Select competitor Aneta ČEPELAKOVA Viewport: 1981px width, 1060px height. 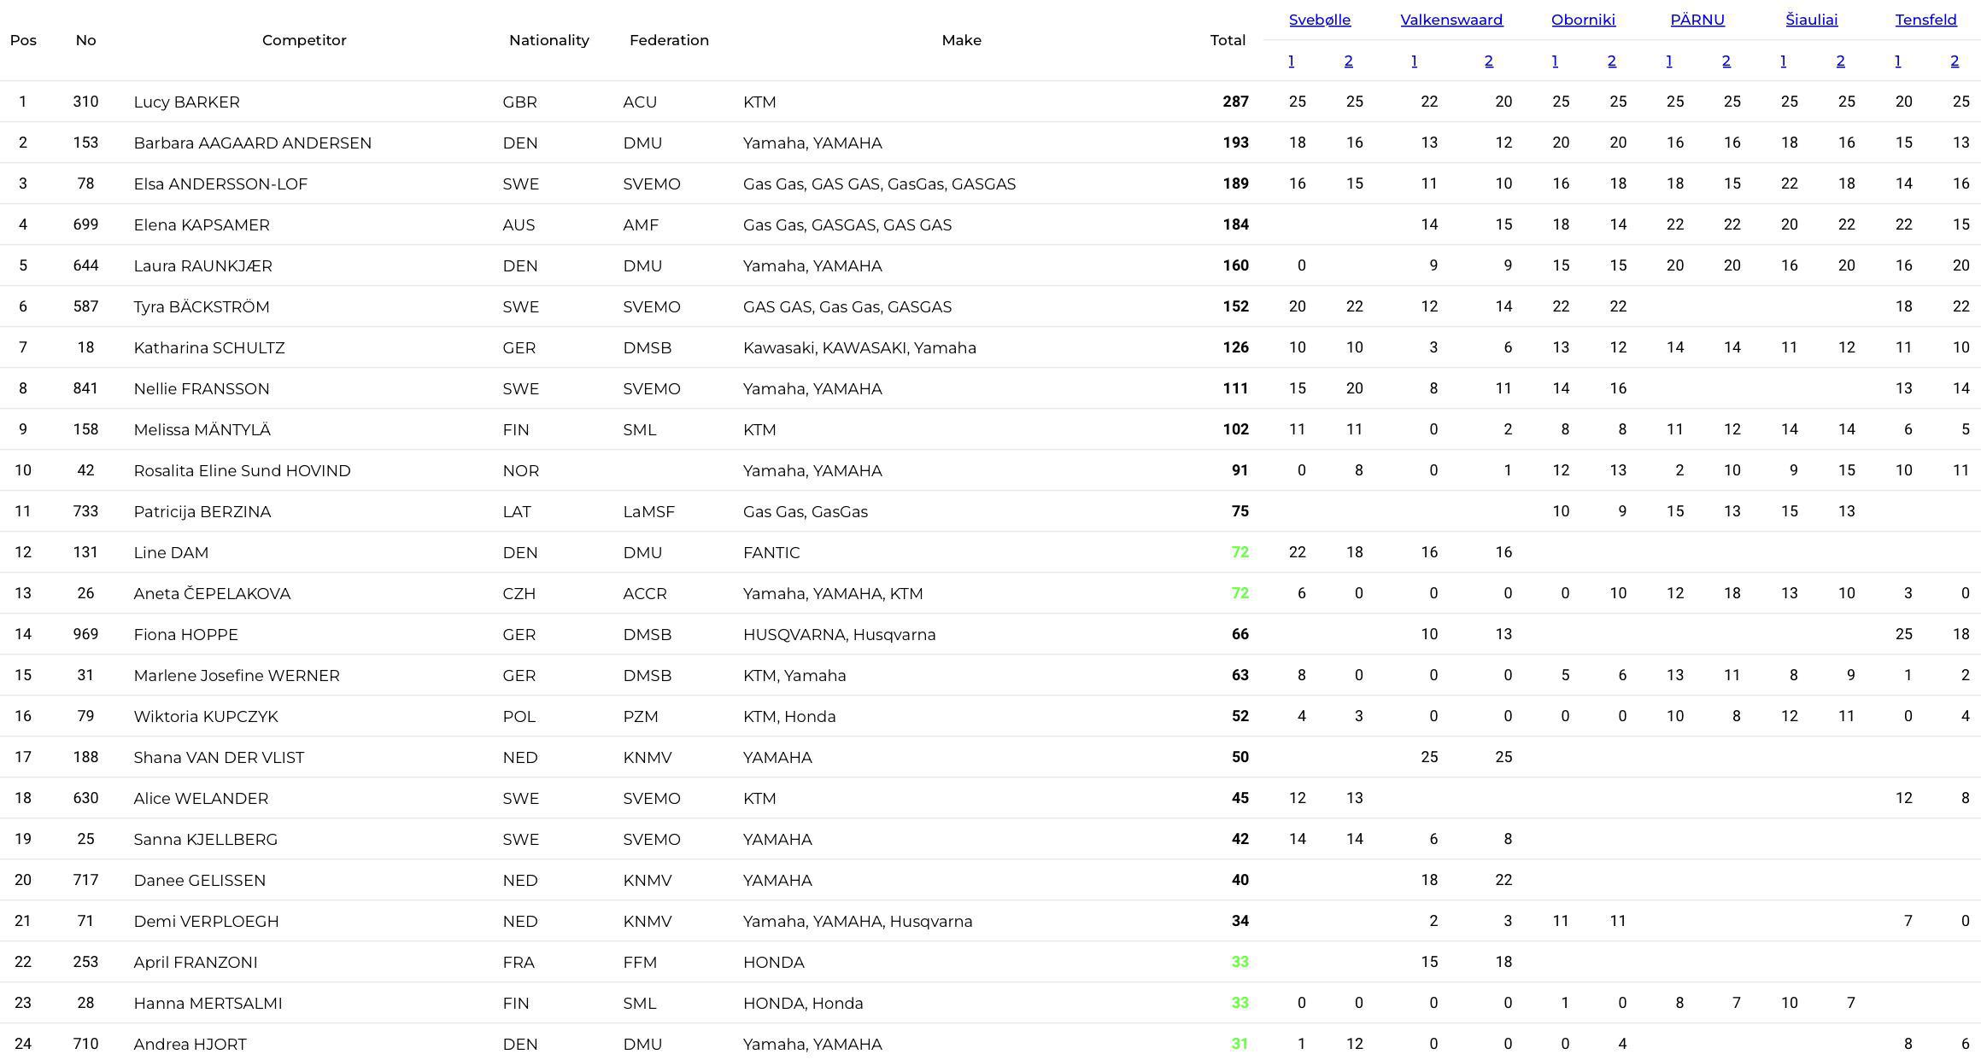[x=212, y=593]
